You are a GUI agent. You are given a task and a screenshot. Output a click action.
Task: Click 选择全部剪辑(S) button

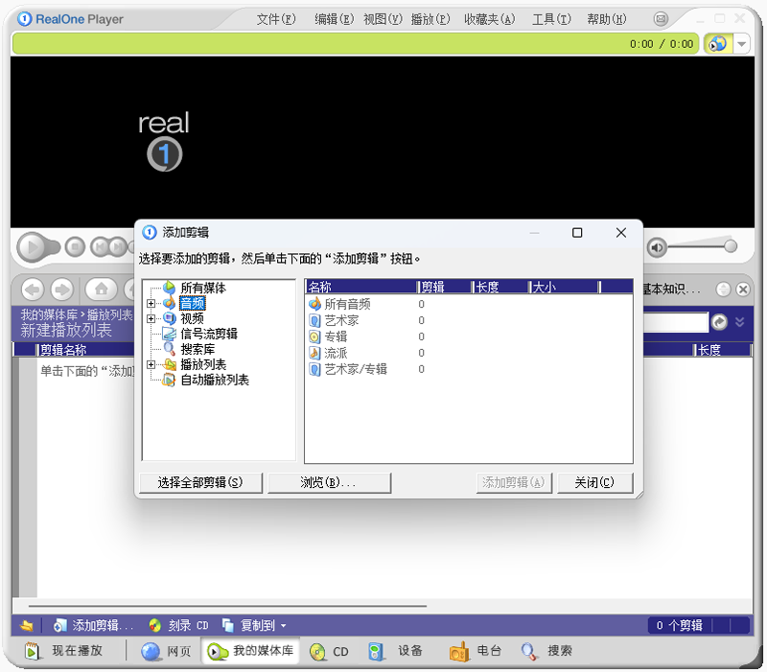point(200,483)
